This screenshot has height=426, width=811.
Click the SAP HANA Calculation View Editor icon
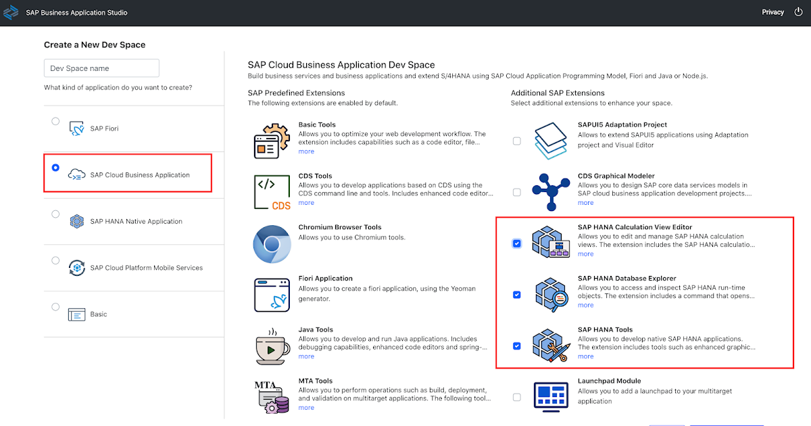(551, 241)
